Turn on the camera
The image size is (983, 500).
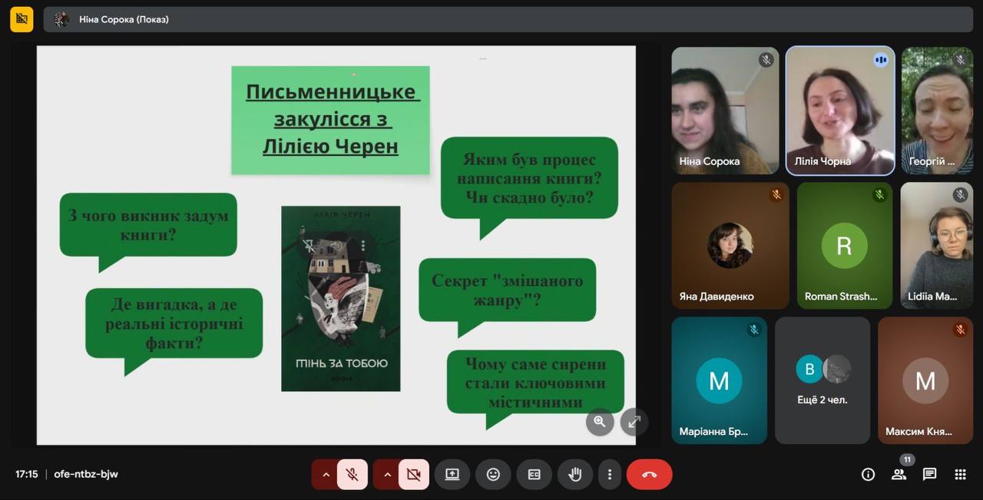[x=413, y=475]
